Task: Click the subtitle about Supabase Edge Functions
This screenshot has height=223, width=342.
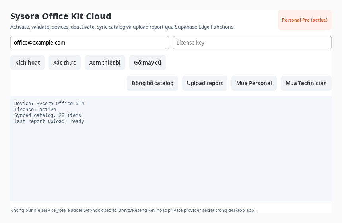Action: coord(122,27)
